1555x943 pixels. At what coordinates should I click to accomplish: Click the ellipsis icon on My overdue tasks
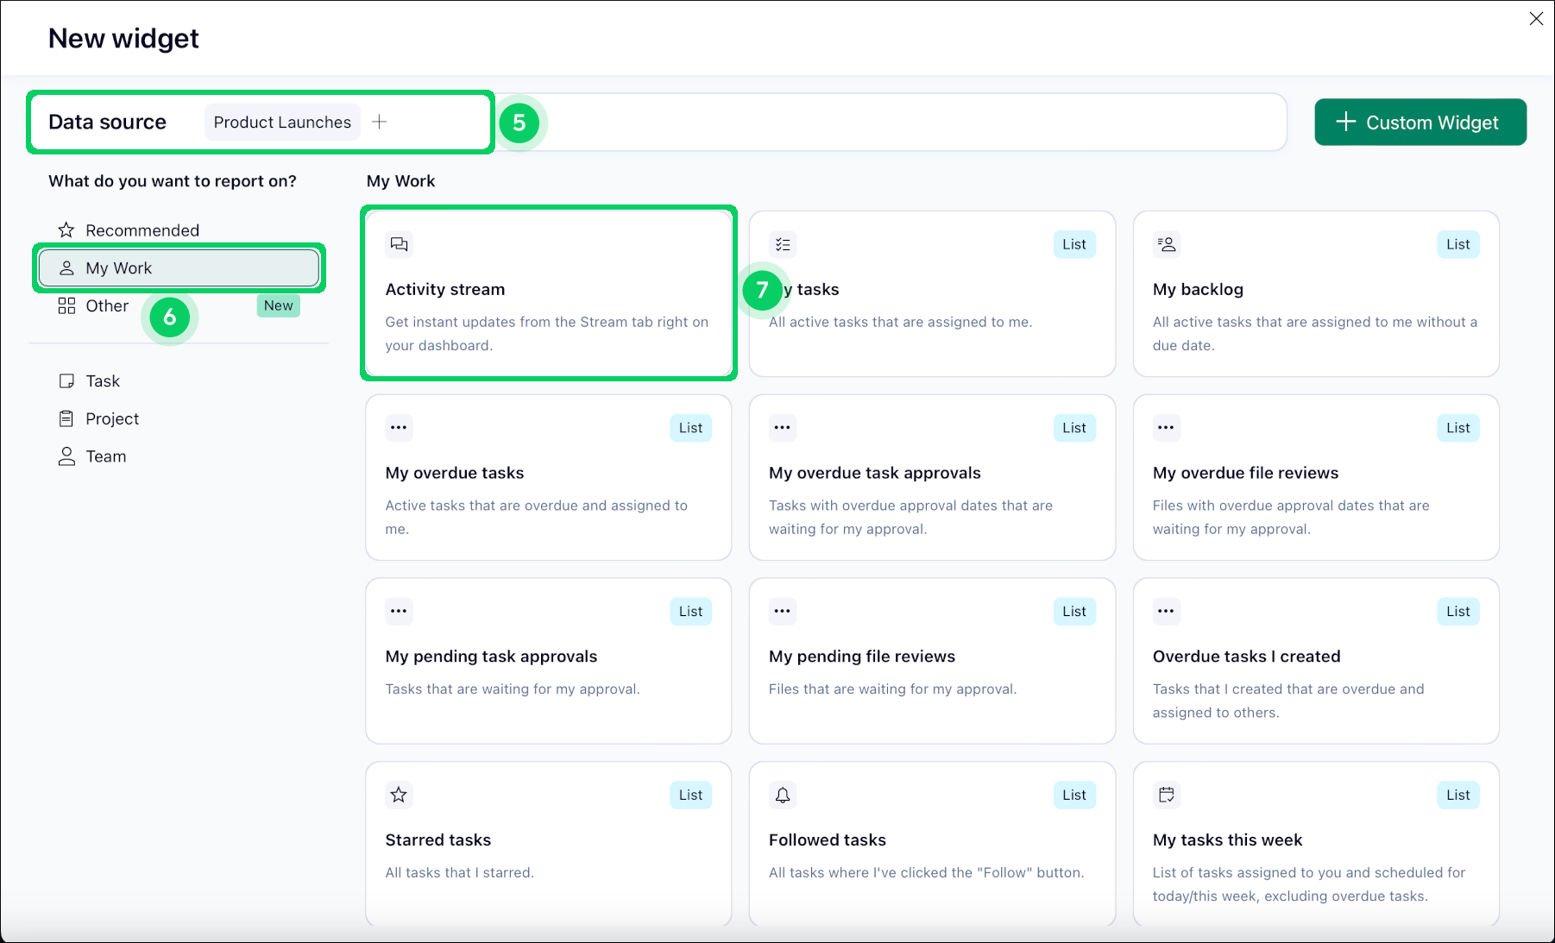pos(399,428)
